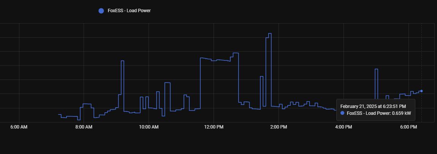Click the highlighted data point at line end
The height and width of the screenshot is (154, 437).
[421, 91]
